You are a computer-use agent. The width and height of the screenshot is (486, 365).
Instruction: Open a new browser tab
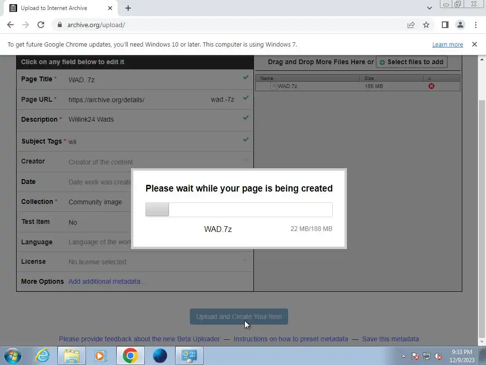[128, 8]
